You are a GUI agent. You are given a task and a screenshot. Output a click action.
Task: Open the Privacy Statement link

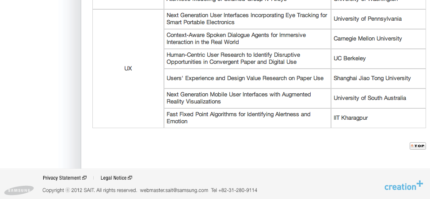coord(62,178)
